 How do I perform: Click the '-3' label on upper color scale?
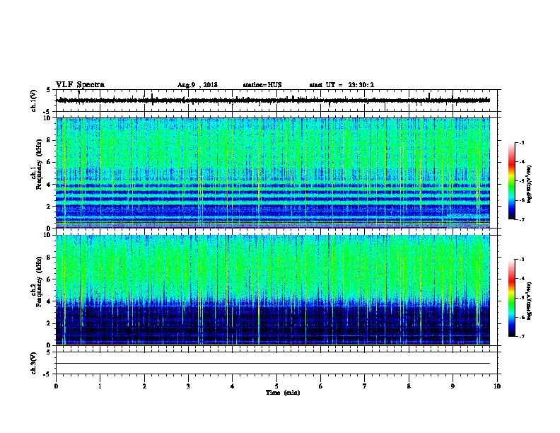[x=521, y=142]
